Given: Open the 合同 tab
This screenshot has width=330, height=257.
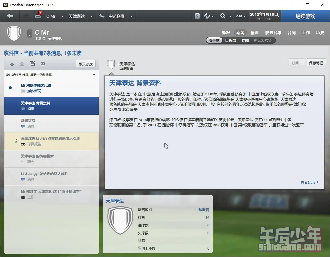Looking at the screenshot, I should (291, 33).
